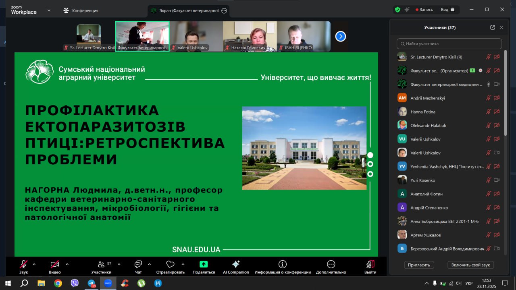516x290 pixels.
Task: Type in the Найти участника search field
Action: coord(449,43)
